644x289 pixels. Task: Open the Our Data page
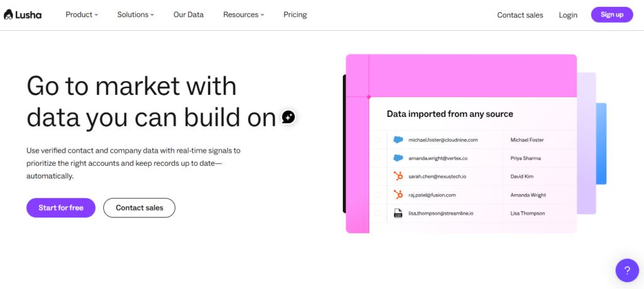tap(189, 14)
